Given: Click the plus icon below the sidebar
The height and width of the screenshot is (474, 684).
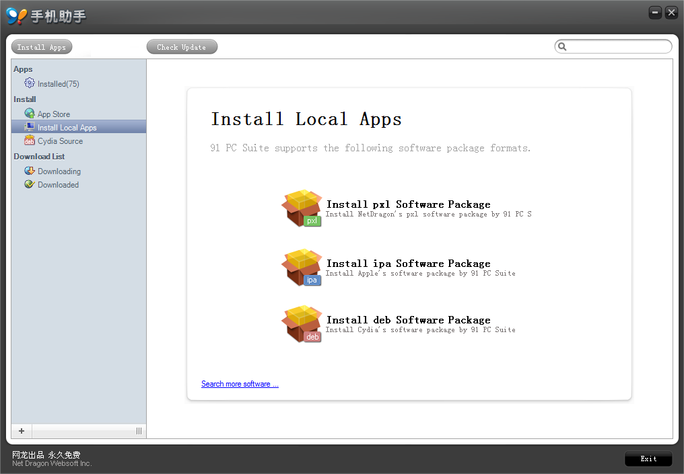Looking at the screenshot, I should click(22, 431).
